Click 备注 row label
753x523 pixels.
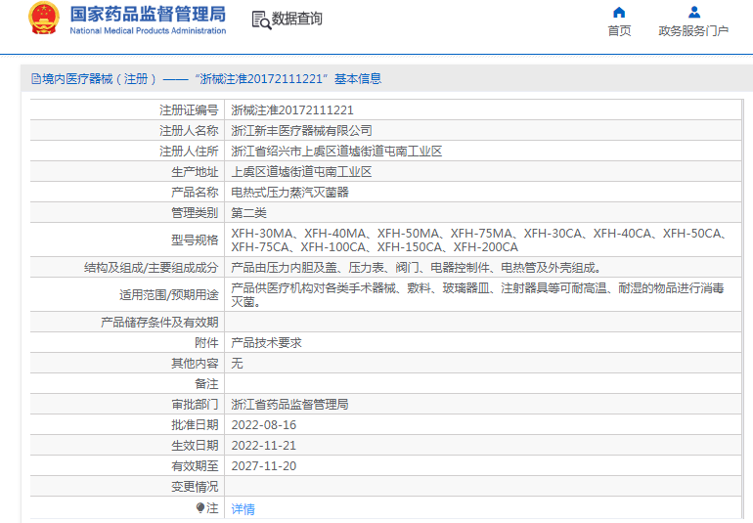(206, 384)
